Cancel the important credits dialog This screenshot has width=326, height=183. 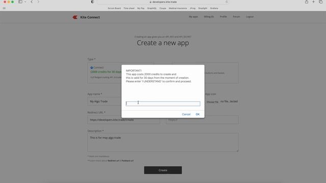pyautogui.click(x=186, y=114)
